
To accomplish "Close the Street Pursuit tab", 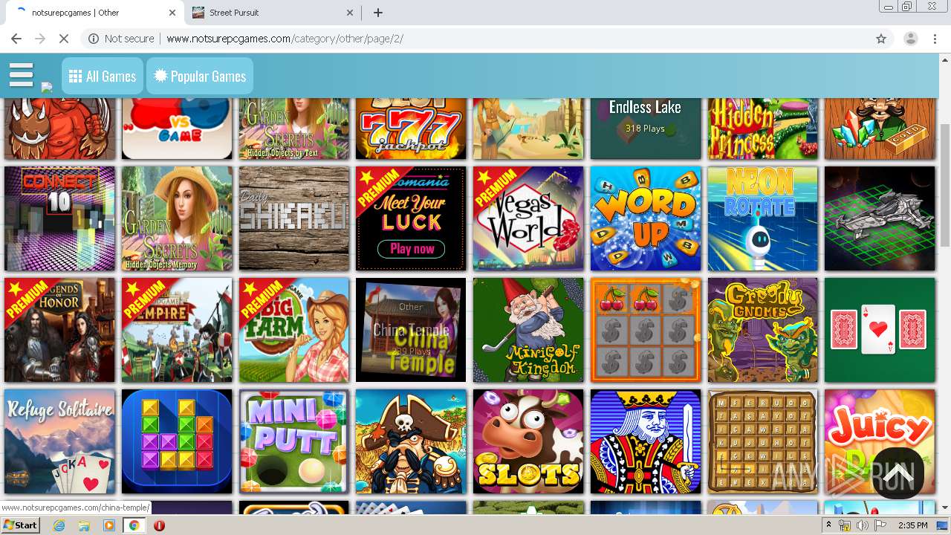I will [351, 13].
